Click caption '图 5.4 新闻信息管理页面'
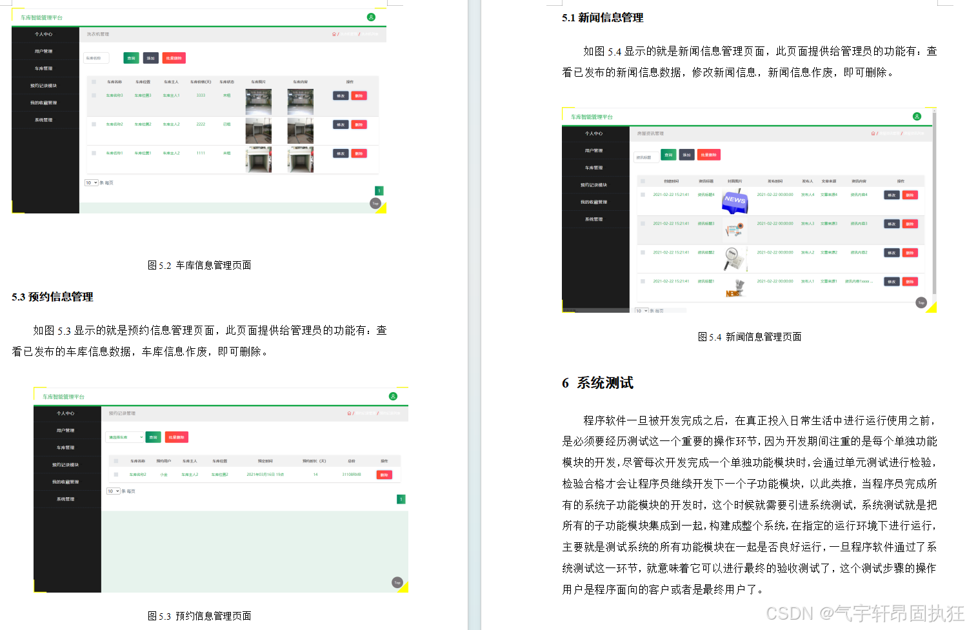Viewport: 967px width, 630px height. pyautogui.click(x=750, y=337)
